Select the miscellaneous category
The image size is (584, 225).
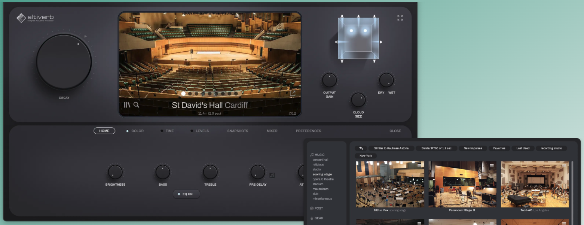click(x=322, y=199)
